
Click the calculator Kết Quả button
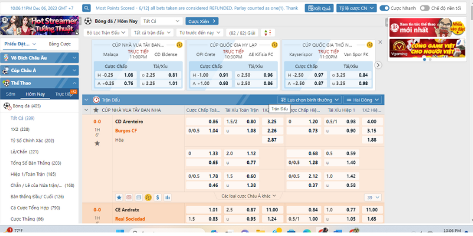[x=321, y=9]
